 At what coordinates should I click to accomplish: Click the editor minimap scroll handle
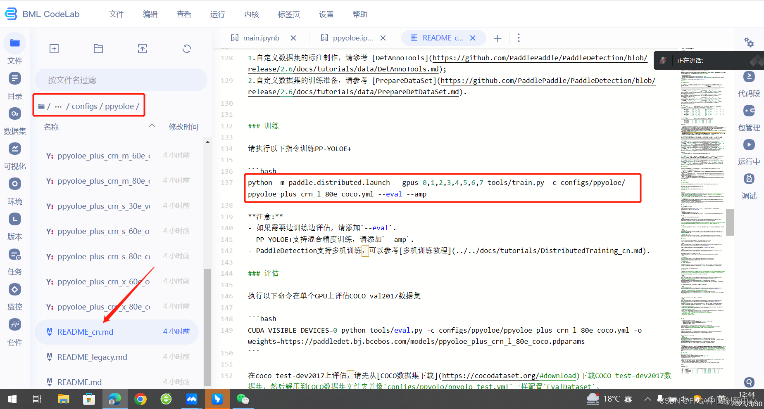[x=730, y=222]
